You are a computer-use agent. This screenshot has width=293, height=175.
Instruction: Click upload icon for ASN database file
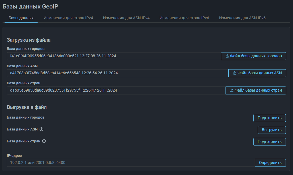[235, 73]
